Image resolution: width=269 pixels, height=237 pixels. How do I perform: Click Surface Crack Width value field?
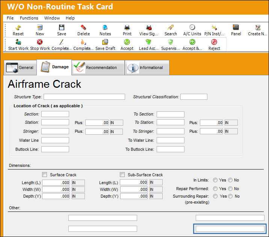[x=56, y=189]
